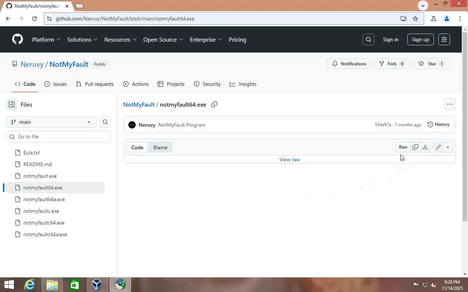Open the Chrome profile icon
This screenshot has height=292, width=468.
(447, 19)
